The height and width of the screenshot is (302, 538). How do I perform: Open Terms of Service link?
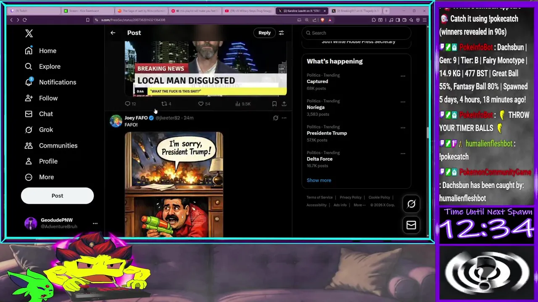[319, 198]
